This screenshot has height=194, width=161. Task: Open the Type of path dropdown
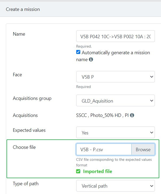click(x=116, y=186)
